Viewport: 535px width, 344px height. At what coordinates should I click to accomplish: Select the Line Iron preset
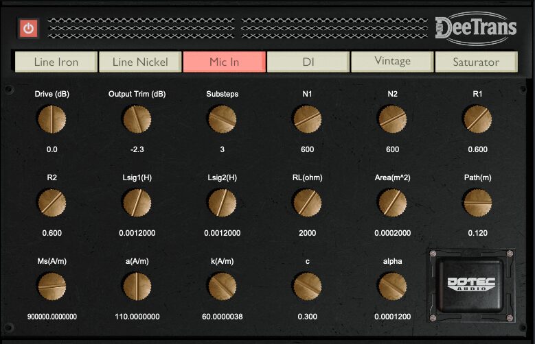pos(56,62)
